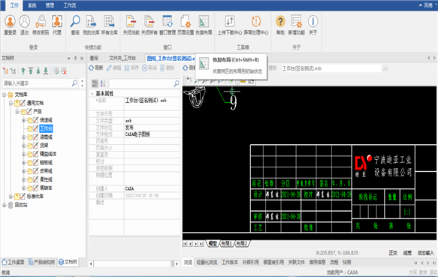Open 我的出库 from the ribbon
The image size is (438, 277).
pos(91,25)
